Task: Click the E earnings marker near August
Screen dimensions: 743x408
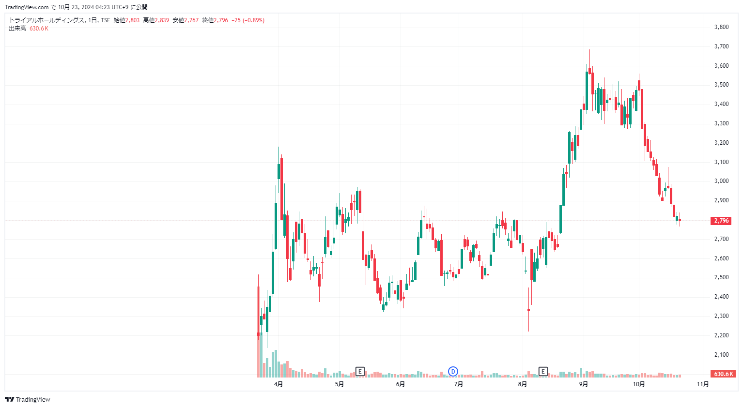Action: [x=543, y=371]
